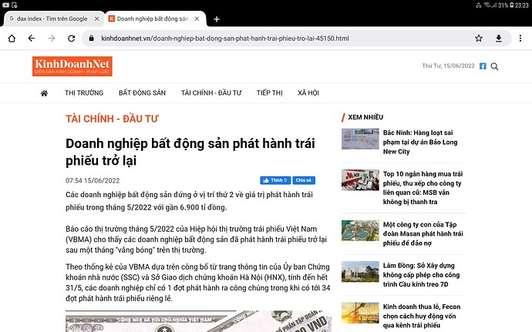Image resolution: width=532 pixels, height=332 pixels.
Task: Close the Doanh nghiệp bất động sản tab
Action: pos(197,18)
